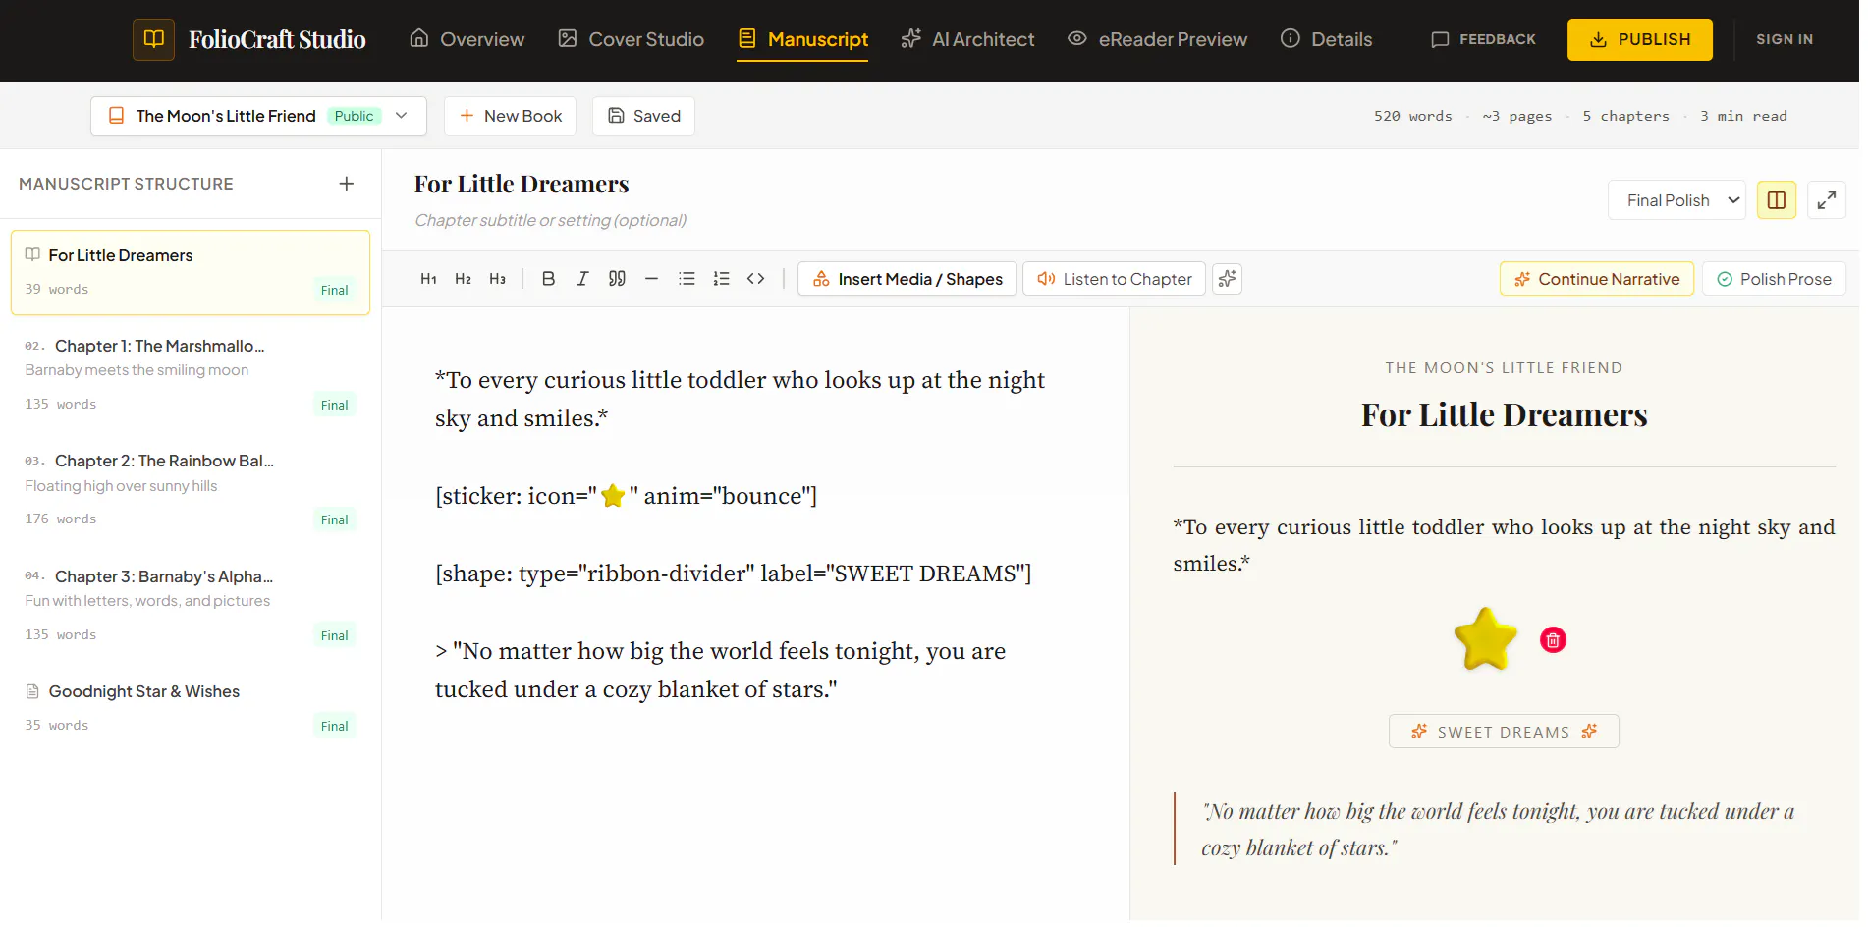The width and height of the screenshot is (1868, 929).
Task: Click the Saved status button
Action: 643,116
